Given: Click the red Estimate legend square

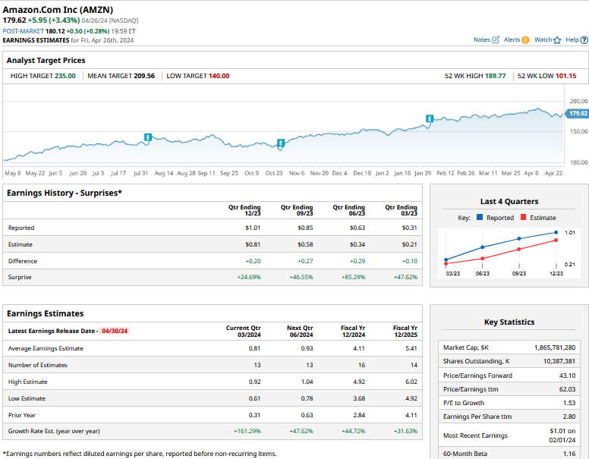Looking at the screenshot, I should click(524, 218).
